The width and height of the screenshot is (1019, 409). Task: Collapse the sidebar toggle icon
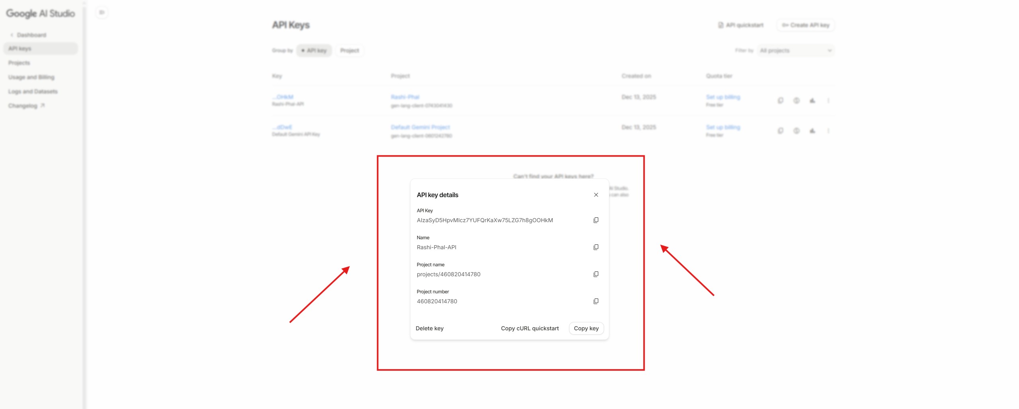[102, 13]
